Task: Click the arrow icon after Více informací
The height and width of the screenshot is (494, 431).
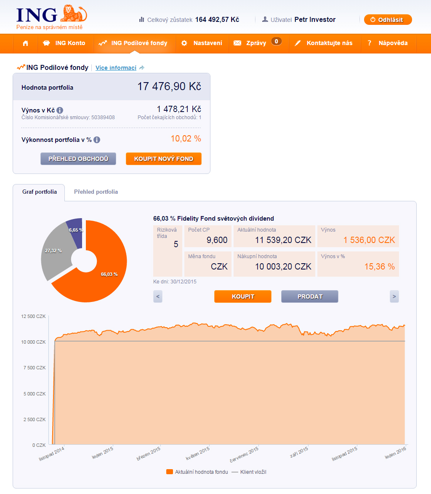Action: coord(142,68)
